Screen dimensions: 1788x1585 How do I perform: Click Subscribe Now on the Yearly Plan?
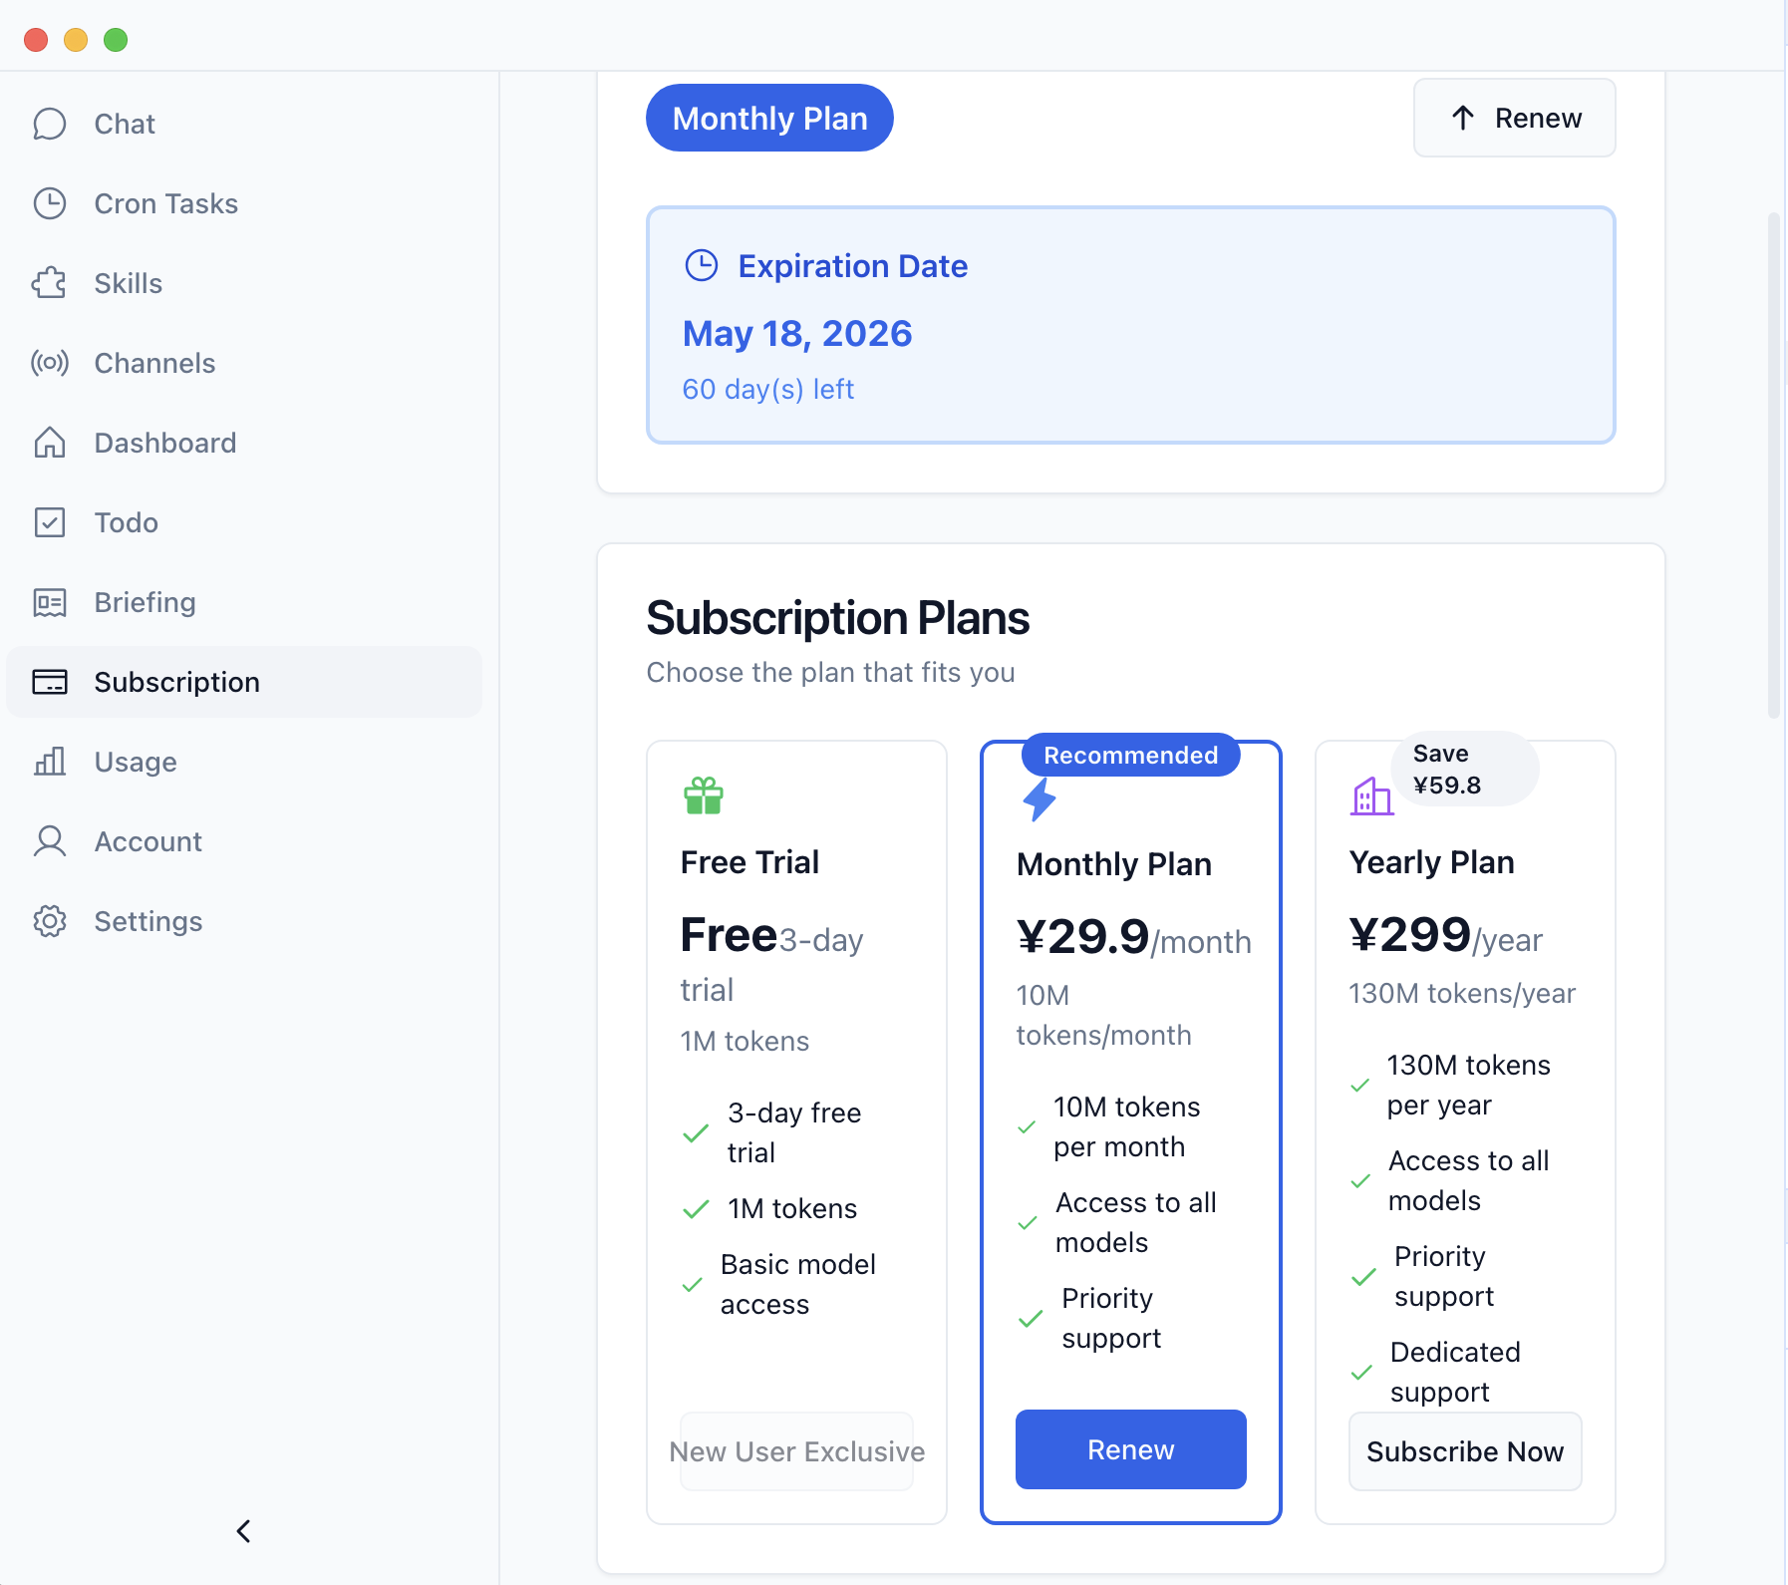tap(1465, 1451)
